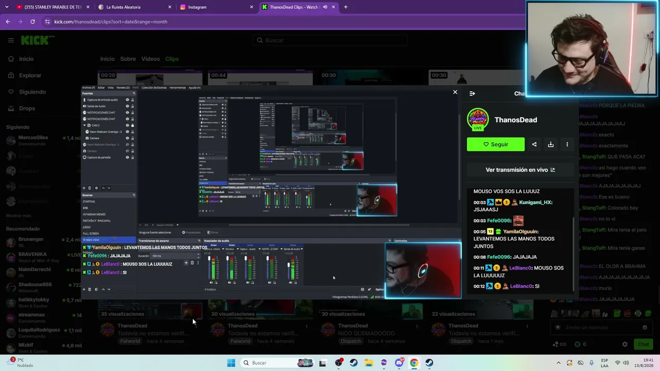This screenshot has height=371, width=660.
Task: Close the clip player modal
Action: pos(455,92)
